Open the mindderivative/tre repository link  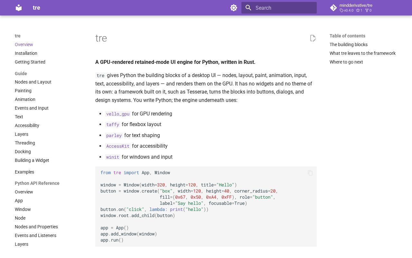pyautogui.click(x=356, y=5)
